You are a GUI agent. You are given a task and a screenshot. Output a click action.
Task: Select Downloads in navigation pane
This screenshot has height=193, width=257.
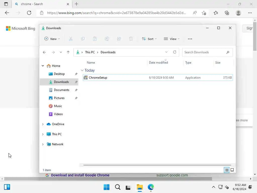point(59,82)
